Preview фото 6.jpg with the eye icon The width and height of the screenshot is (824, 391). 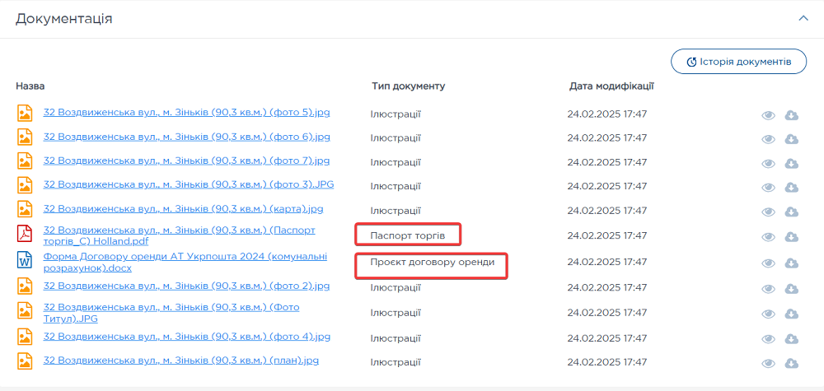[768, 139]
